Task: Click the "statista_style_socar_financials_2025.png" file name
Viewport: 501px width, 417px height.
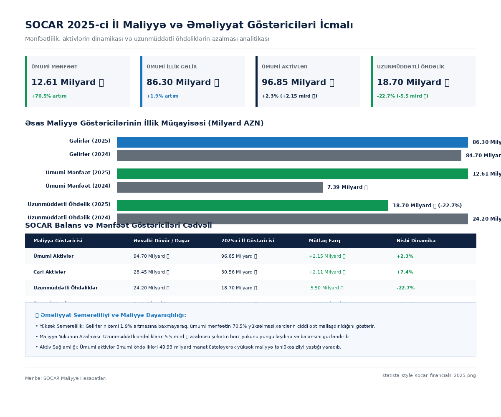Action: tap(429, 376)
